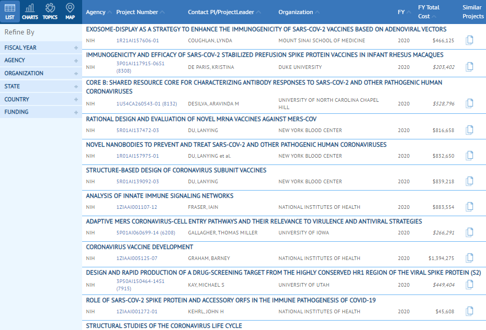Select organization UNIVERSITY OF UTAH
The image size is (486, 330).
coord(304,285)
